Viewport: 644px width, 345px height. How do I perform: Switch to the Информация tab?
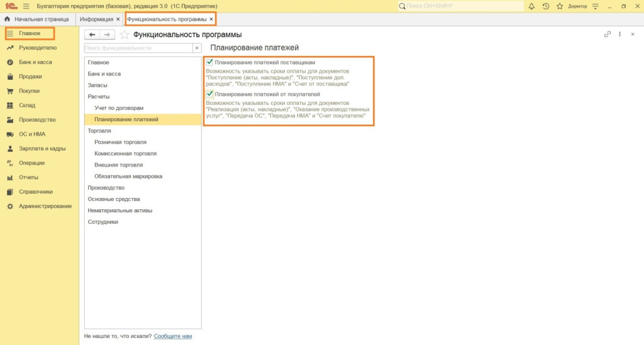click(96, 19)
